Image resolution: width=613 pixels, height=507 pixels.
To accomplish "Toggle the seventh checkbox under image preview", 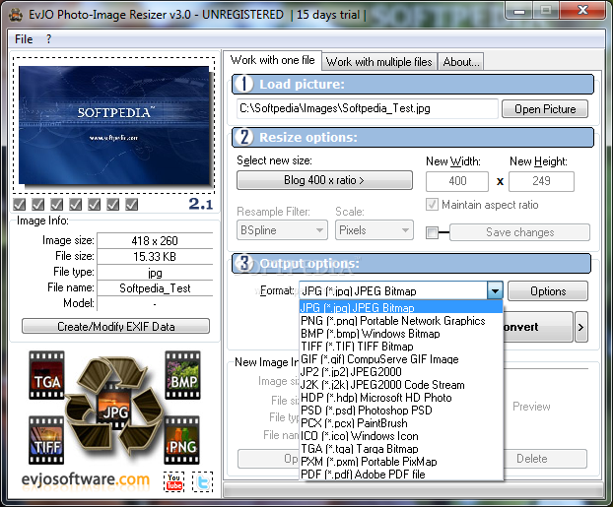I will click(132, 205).
